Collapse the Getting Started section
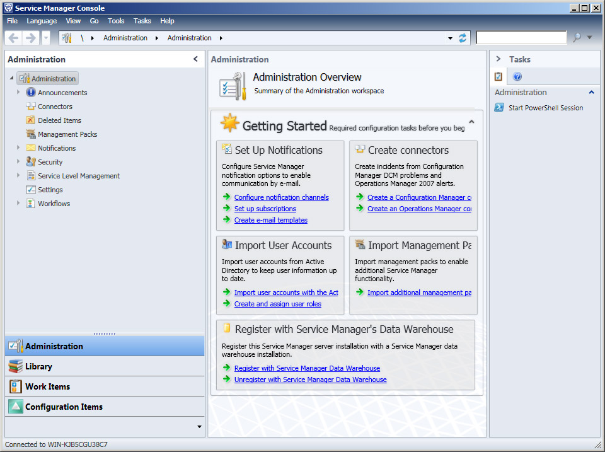605x452 pixels. (x=471, y=122)
